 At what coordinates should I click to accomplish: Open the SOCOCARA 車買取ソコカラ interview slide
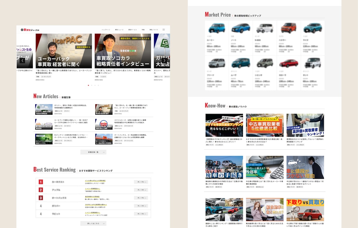click(x=123, y=51)
